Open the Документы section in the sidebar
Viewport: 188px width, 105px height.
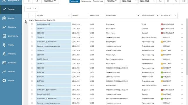[11, 36]
